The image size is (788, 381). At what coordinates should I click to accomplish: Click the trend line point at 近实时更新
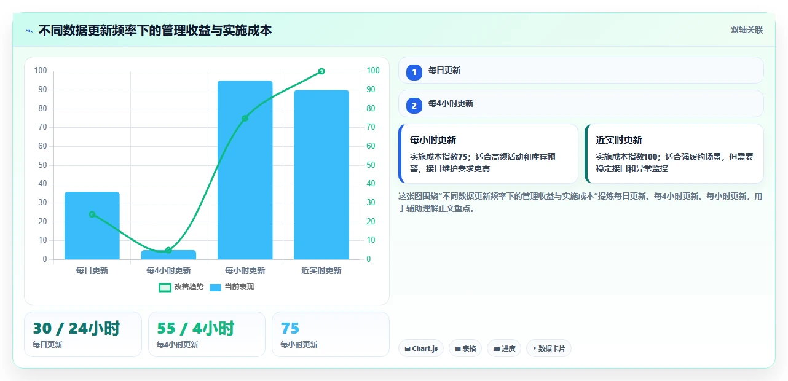point(321,71)
